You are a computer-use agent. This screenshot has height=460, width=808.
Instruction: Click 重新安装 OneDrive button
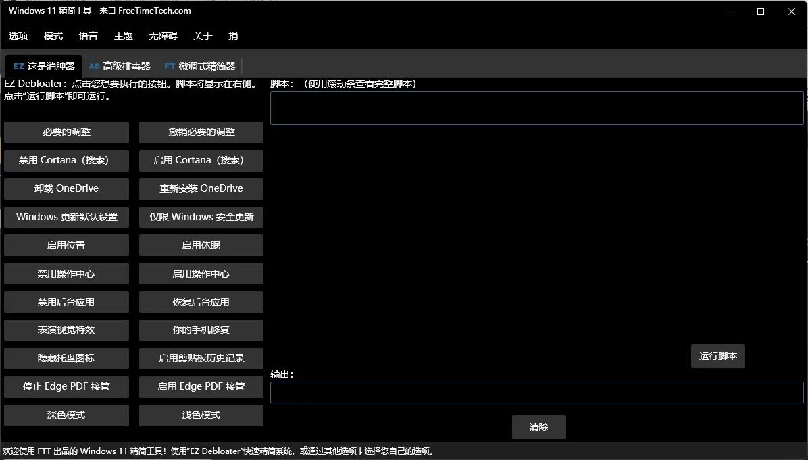coord(201,189)
